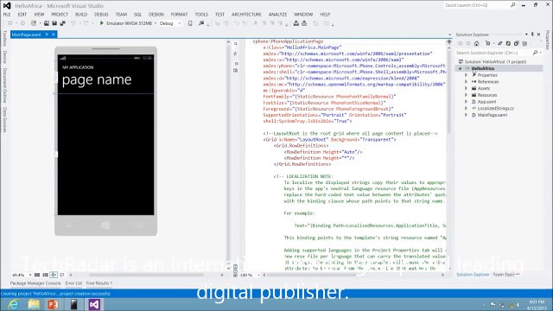
Task: Click the Visual Studio taskbar icon
Action: (x=94, y=304)
